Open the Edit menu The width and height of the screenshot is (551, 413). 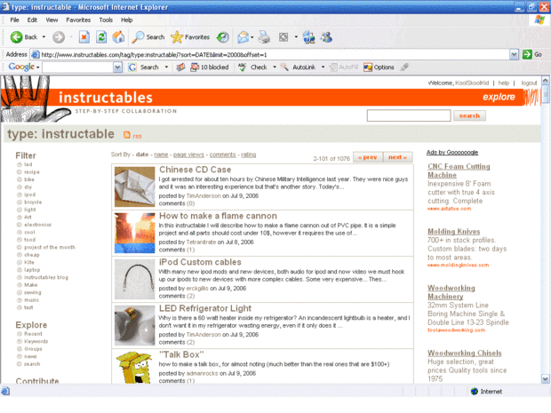point(32,20)
